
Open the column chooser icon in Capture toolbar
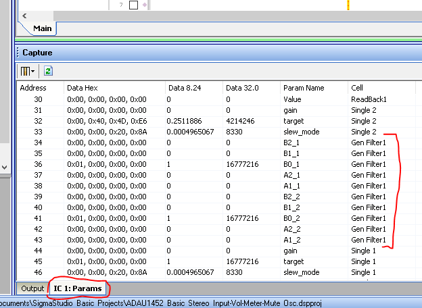point(25,71)
